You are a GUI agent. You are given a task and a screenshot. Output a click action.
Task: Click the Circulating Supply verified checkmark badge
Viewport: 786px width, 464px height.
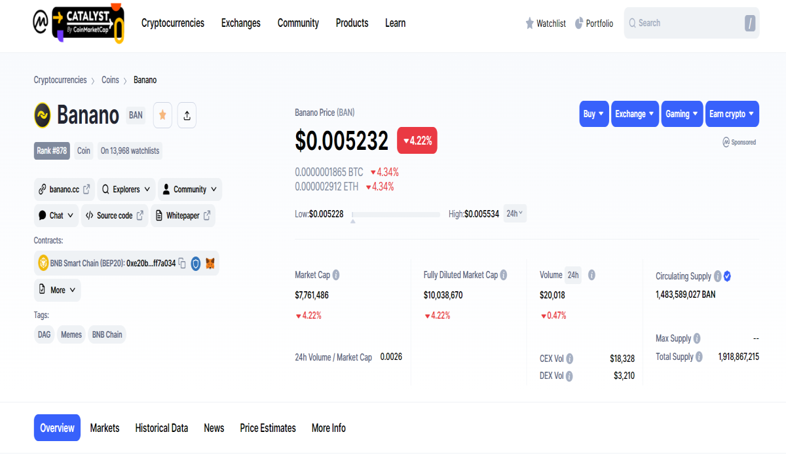click(727, 276)
